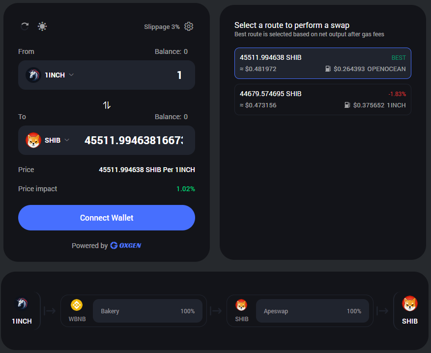The width and height of the screenshot is (431, 353).
Task: Click the arrow between Bakery and SHIB step
Action: (x=216, y=311)
